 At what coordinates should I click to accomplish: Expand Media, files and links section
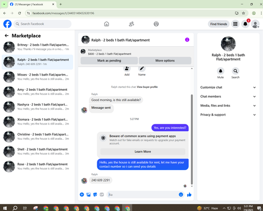point(228,105)
